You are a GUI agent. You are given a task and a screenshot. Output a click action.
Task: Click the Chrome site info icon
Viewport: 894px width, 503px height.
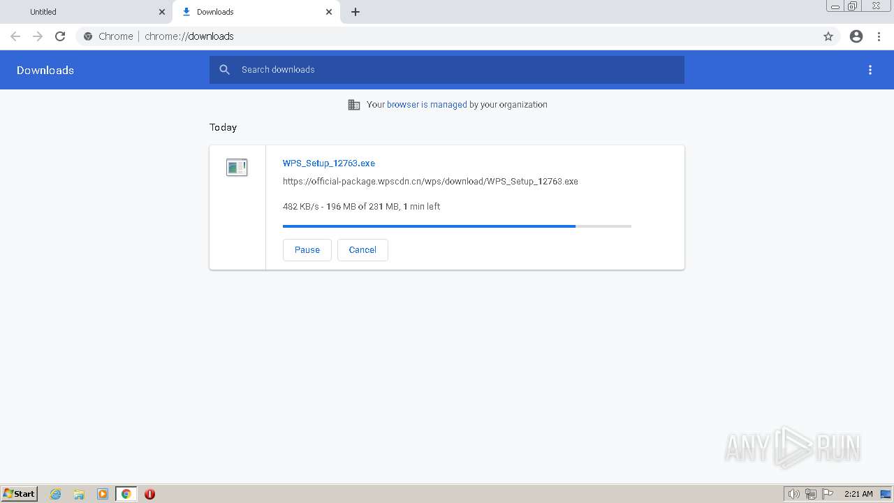(88, 36)
